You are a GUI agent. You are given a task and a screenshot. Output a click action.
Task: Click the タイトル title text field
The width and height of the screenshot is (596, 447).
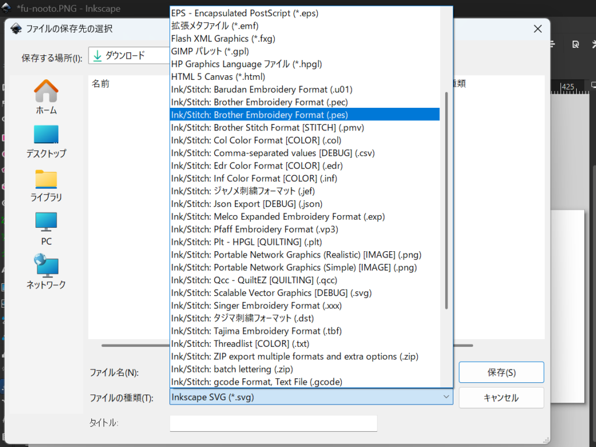[x=273, y=423]
